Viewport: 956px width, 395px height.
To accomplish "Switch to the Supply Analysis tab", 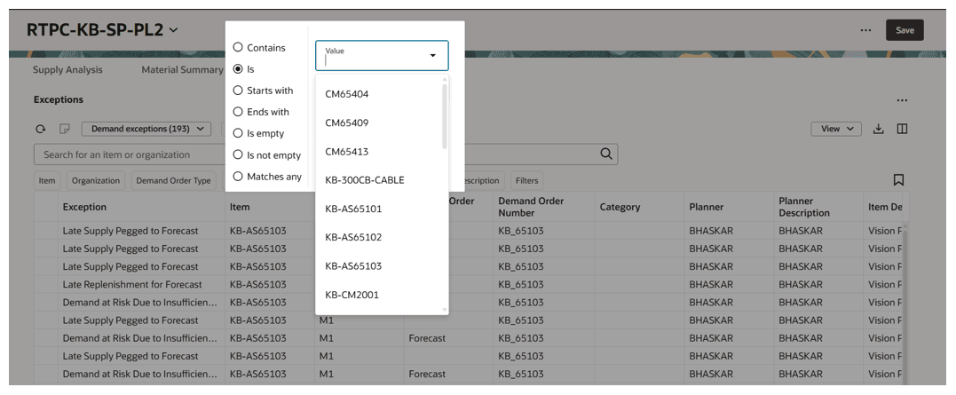I will [67, 69].
